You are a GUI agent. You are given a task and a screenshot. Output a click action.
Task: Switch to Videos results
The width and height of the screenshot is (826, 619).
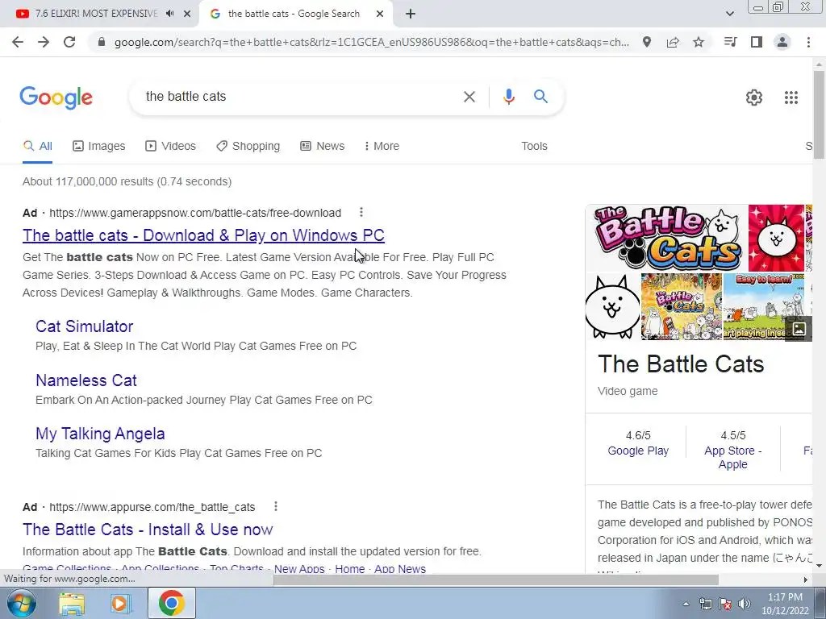(x=171, y=147)
